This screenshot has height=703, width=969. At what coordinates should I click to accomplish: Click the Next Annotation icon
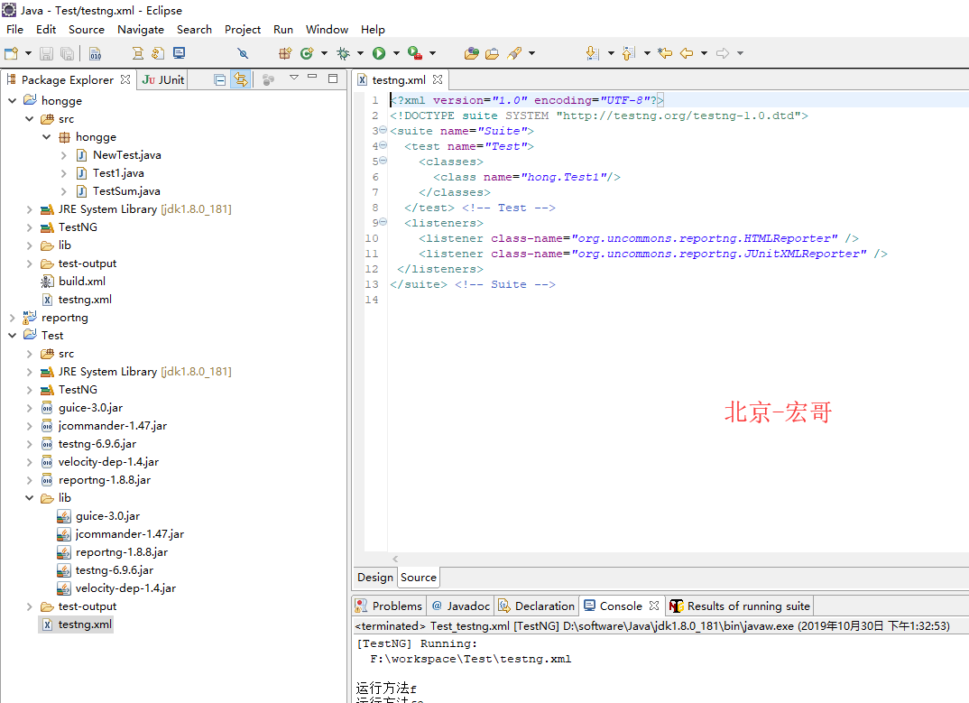[x=592, y=53]
